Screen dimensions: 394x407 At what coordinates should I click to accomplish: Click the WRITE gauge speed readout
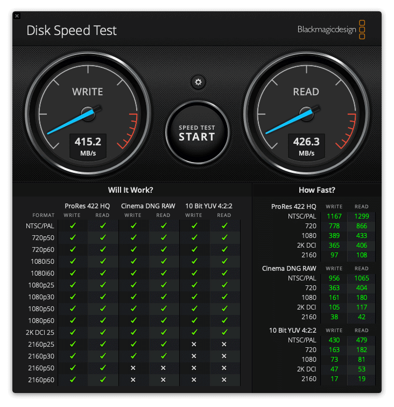pos(88,146)
